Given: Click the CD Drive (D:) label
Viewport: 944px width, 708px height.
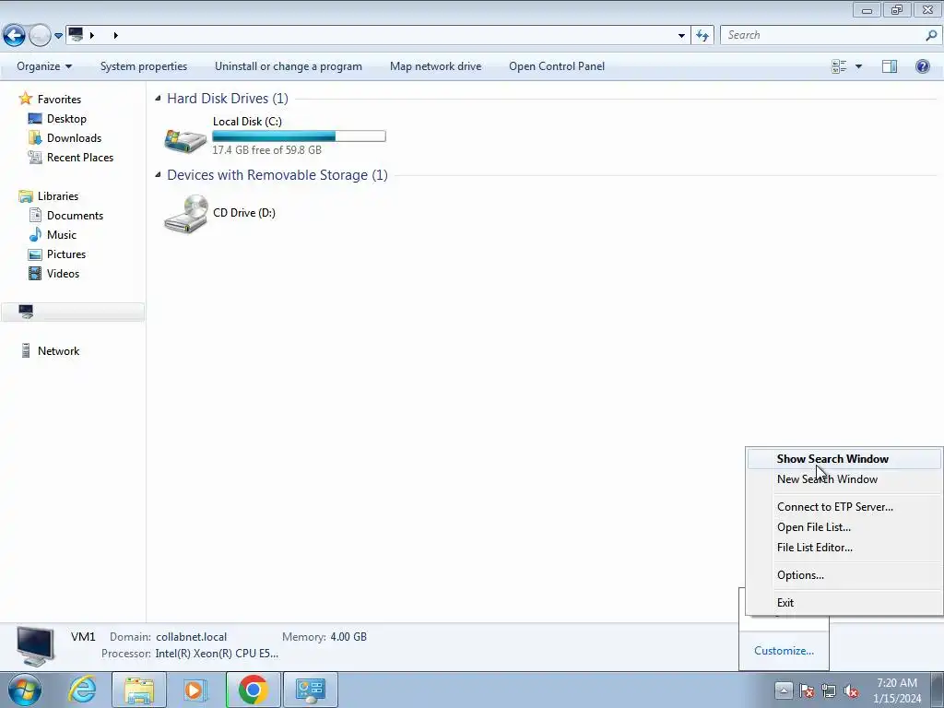Looking at the screenshot, I should pyautogui.click(x=243, y=213).
